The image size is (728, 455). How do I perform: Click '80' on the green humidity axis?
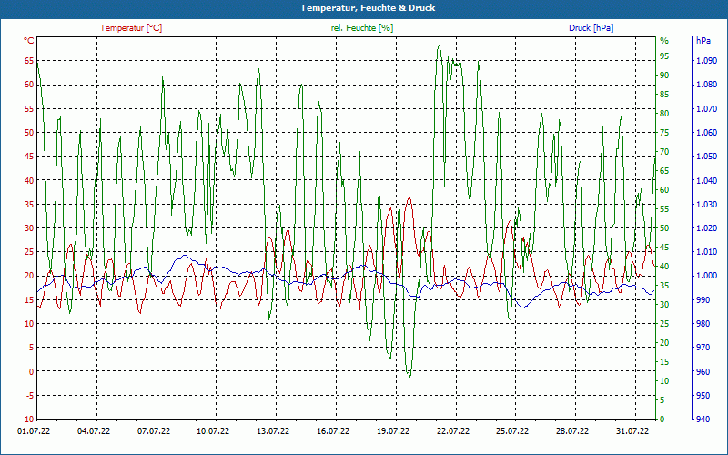click(x=664, y=113)
